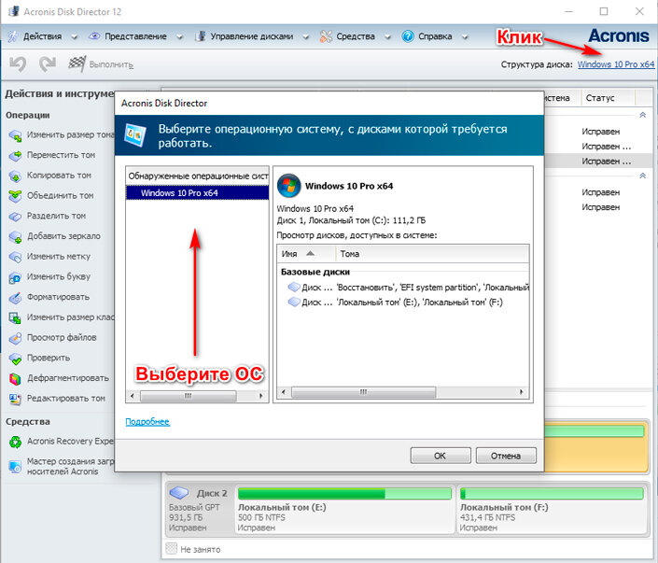Open the Средства menu
658x563 pixels.
356,36
